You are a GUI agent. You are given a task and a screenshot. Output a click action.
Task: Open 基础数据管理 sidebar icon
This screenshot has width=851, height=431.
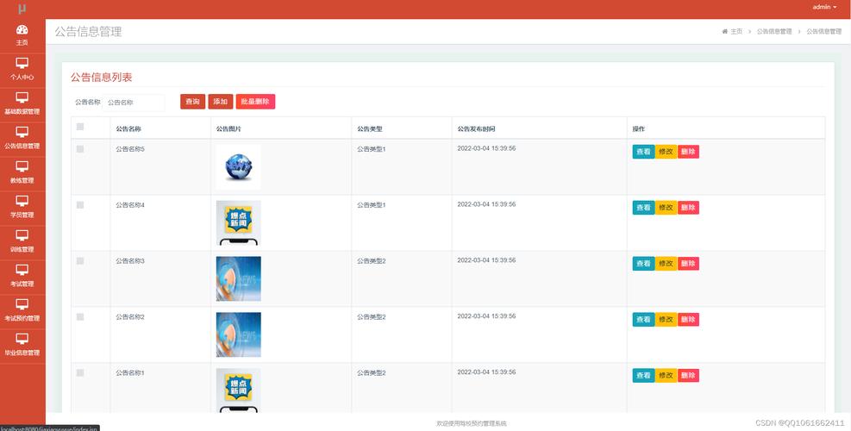point(22,97)
